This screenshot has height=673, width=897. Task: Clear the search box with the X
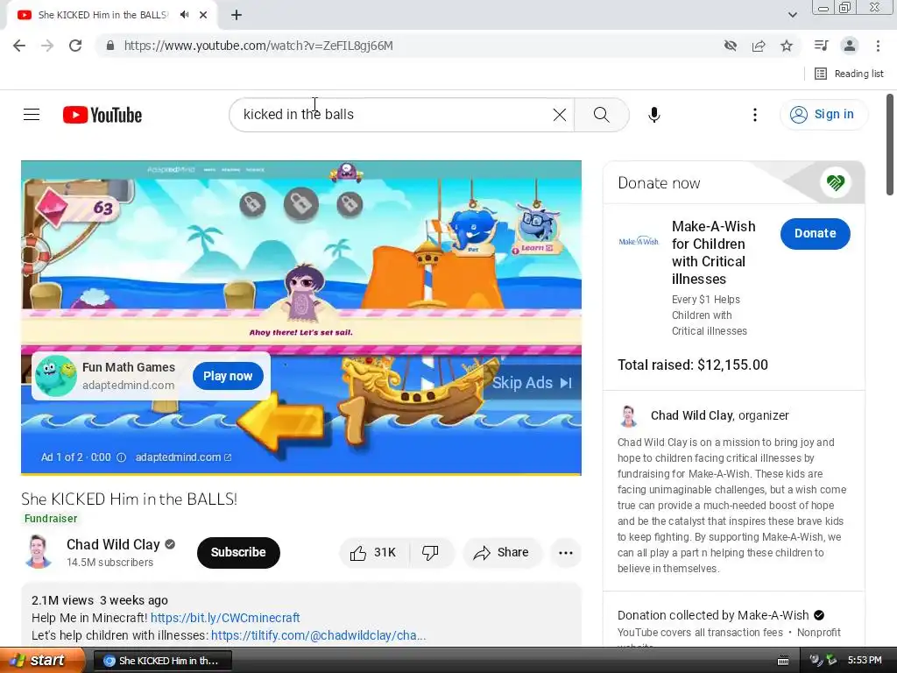(x=560, y=115)
